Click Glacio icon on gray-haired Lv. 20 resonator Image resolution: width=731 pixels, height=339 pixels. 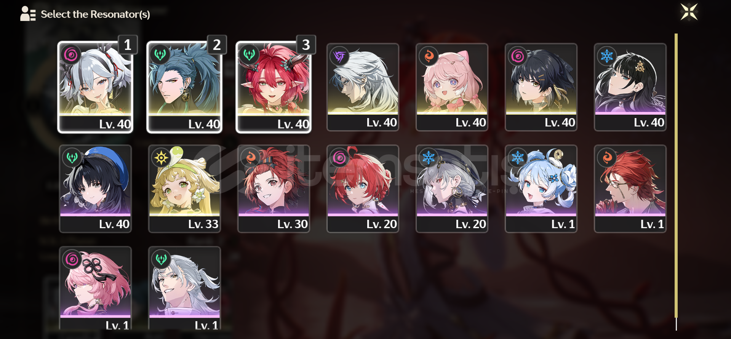click(x=428, y=158)
